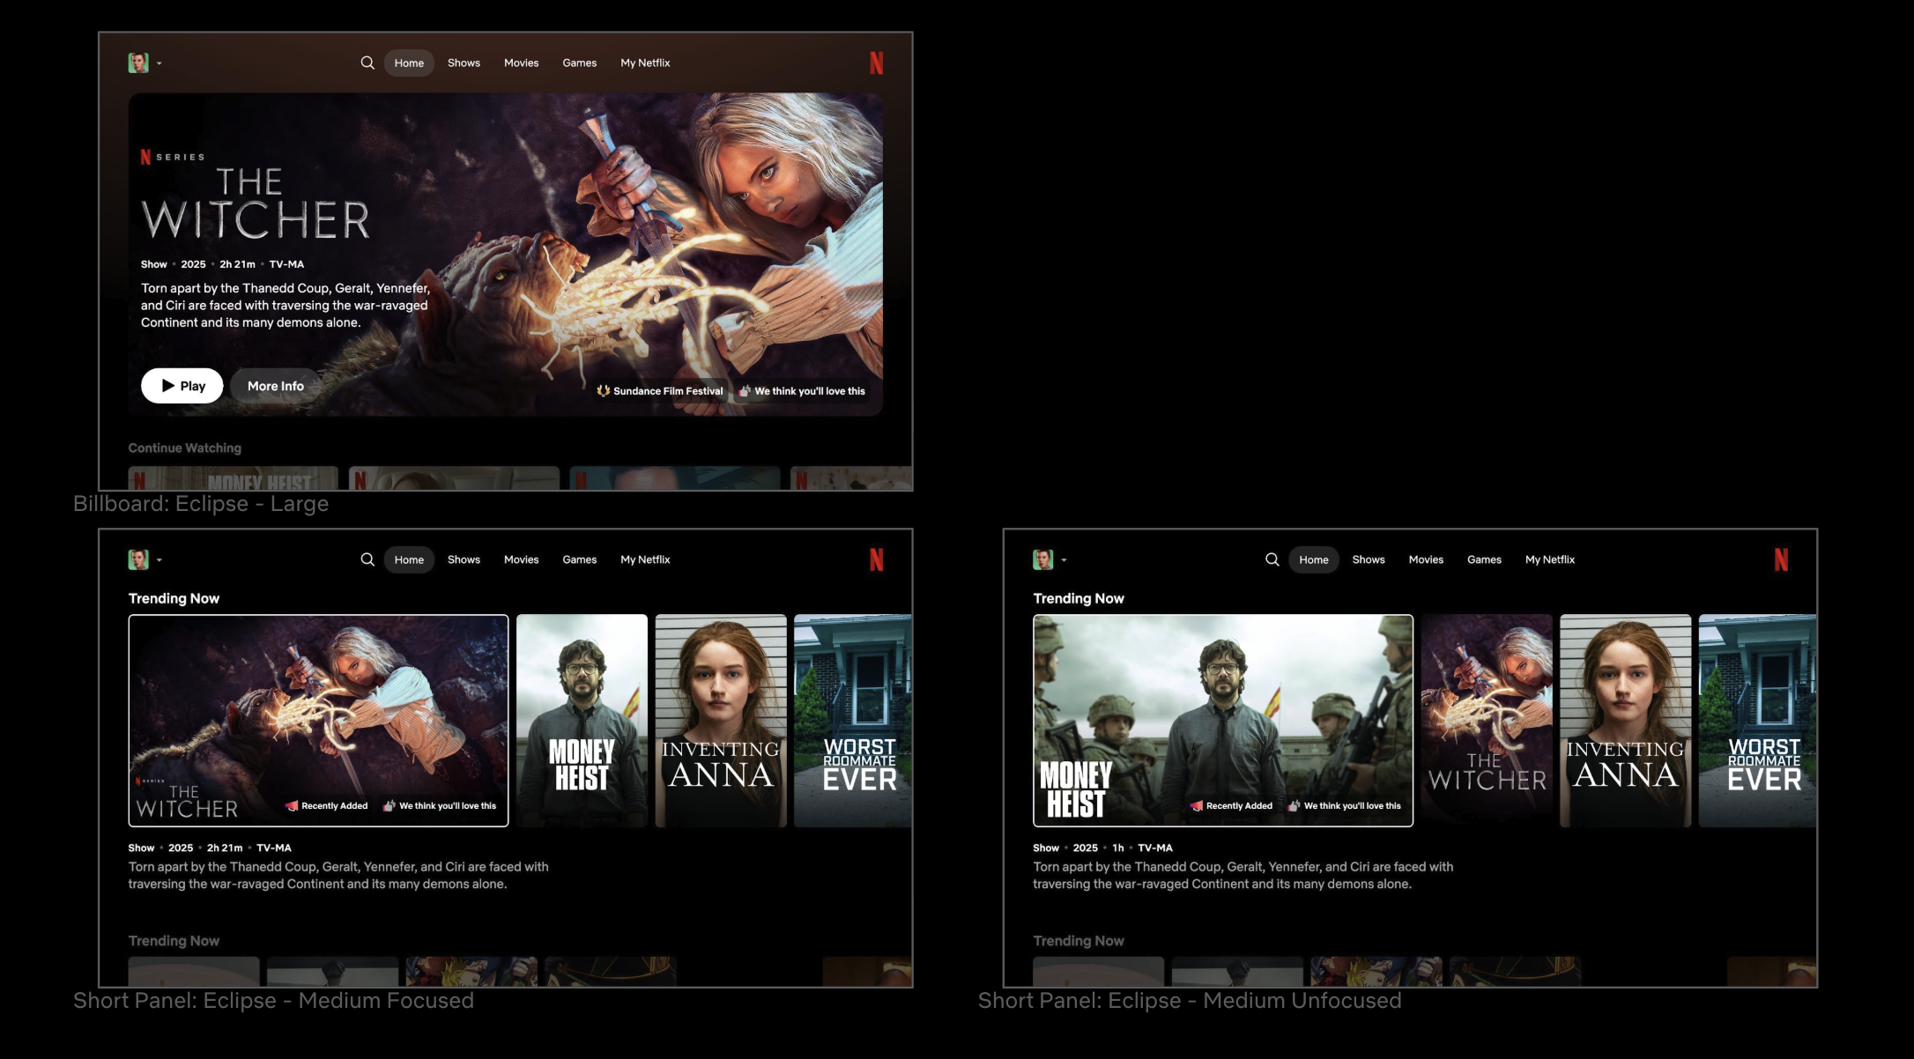The width and height of the screenshot is (1914, 1059).
Task: Open the profile avatar in the Medium Unfocused panel
Action: coord(1043,559)
